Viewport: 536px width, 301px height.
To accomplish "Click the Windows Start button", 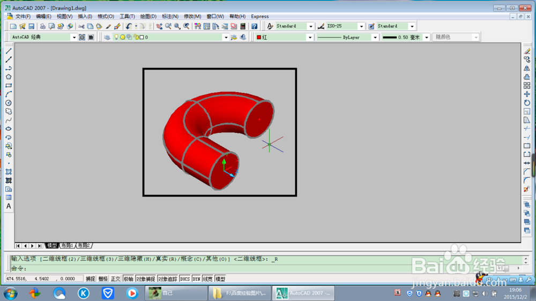I will coord(10,293).
